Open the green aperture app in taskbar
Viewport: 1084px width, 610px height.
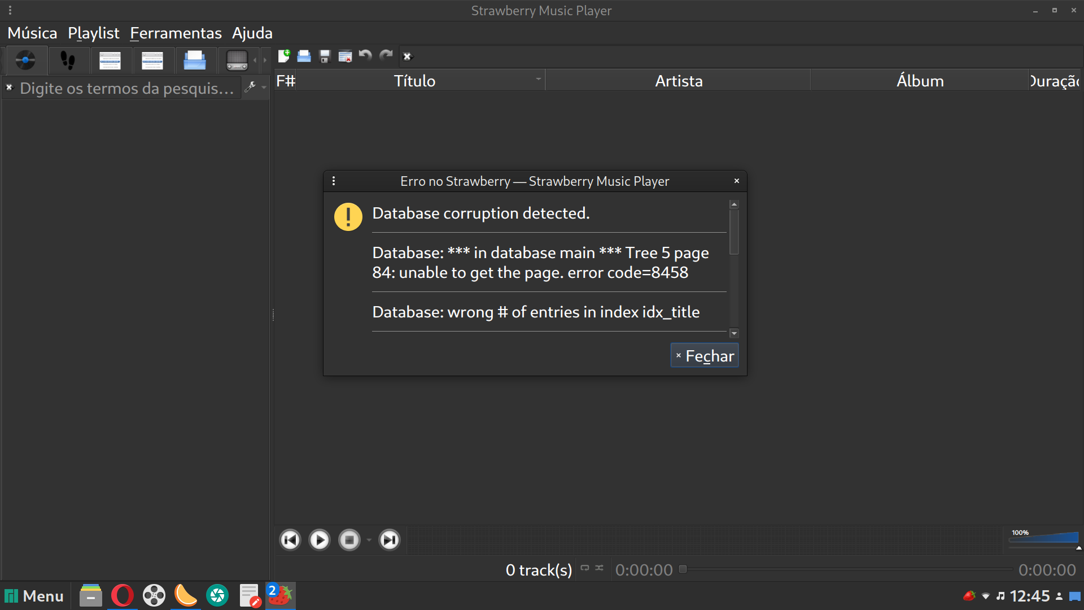click(217, 596)
